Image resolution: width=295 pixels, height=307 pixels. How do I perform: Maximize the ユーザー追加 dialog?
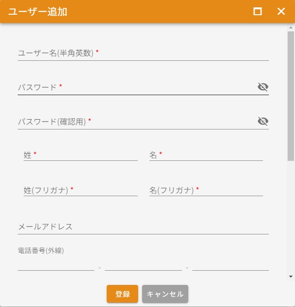coord(258,11)
